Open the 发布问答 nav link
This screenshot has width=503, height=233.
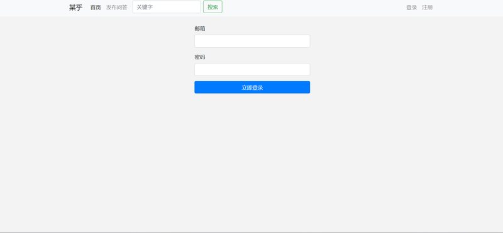117,8
